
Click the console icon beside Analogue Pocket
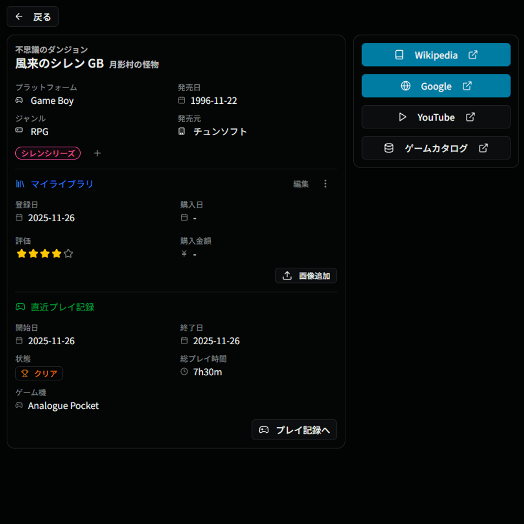pyautogui.click(x=19, y=406)
